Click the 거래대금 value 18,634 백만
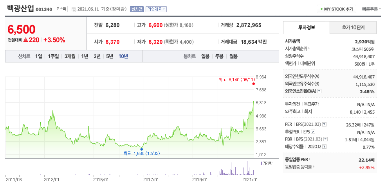 point(254,42)
